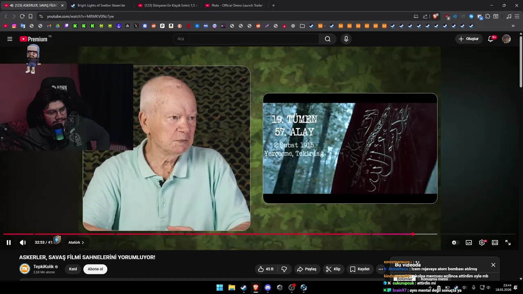Open the Instagram bookmark
Image resolution: width=523 pixels, height=294 pixels.
(14, 26)
